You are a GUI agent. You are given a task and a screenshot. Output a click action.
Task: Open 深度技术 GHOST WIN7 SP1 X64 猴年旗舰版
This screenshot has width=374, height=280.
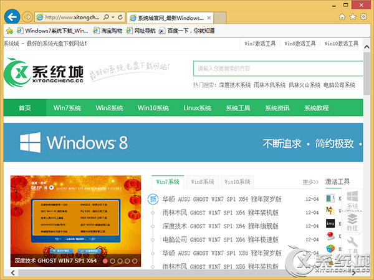(x=221, y=226)
